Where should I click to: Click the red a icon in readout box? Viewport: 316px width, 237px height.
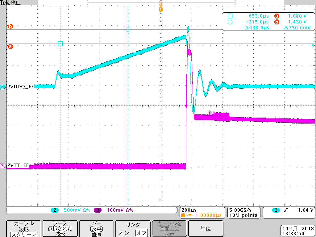[277, 16]
